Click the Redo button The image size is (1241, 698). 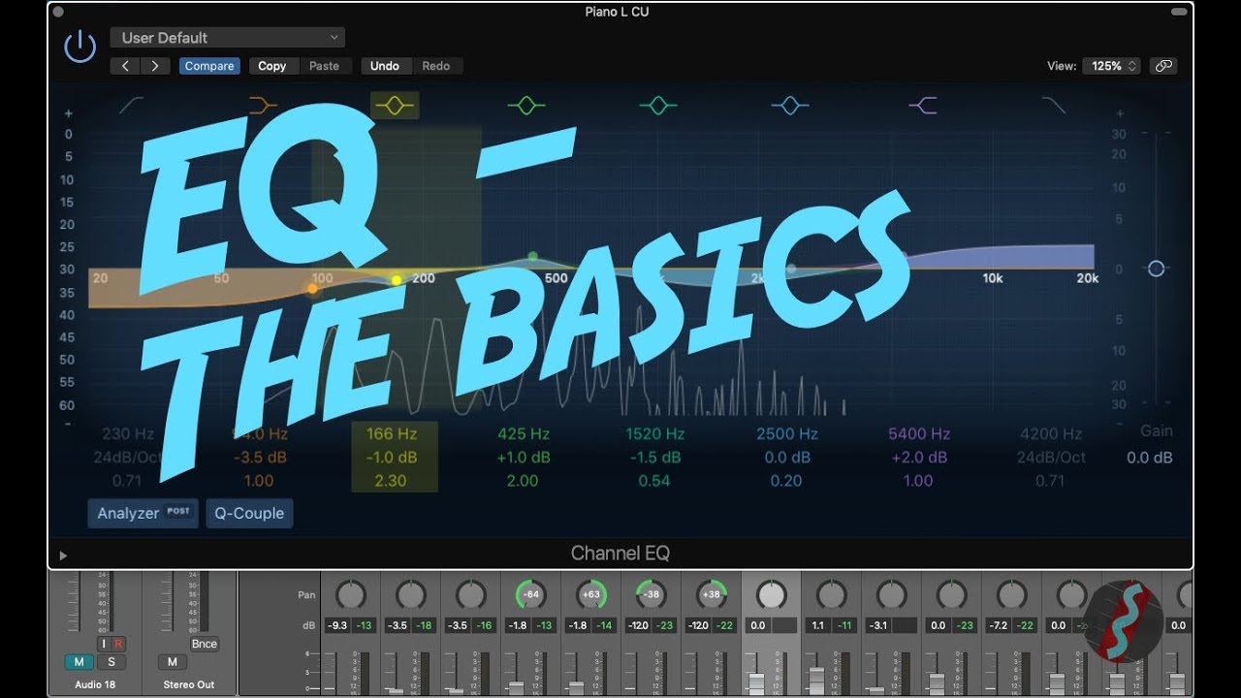(435, 66)
